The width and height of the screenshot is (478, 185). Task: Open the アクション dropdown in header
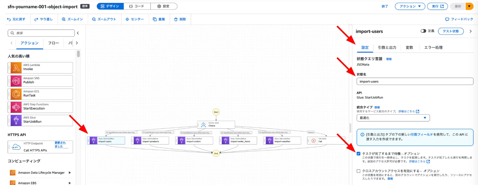tap(410, 6)
